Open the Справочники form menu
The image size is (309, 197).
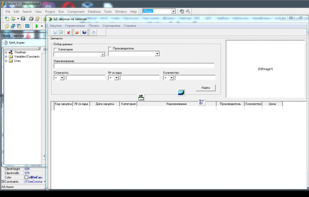75,26
